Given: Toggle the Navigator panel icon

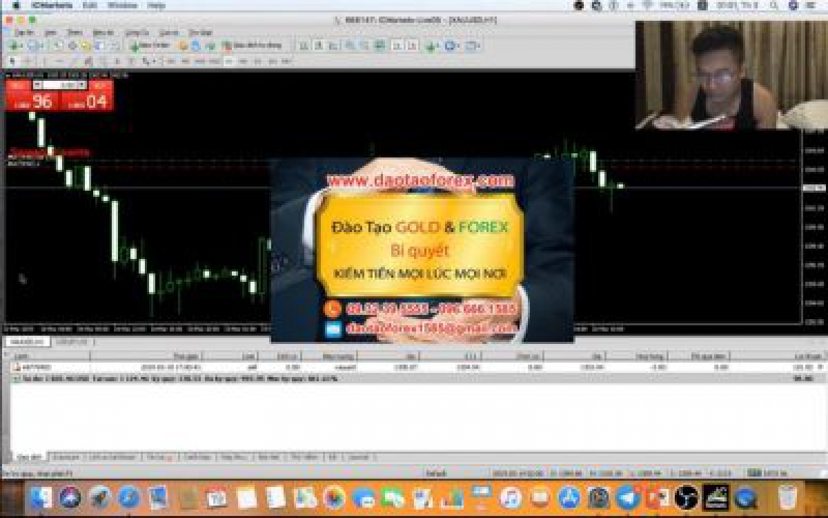Looking at the screenshot, I should 85,46.
